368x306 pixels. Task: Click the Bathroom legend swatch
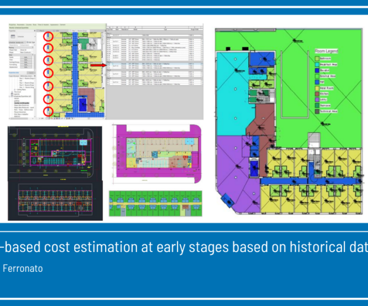pos(316,58)
